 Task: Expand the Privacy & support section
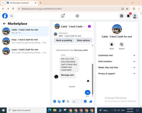[x=117, y=73]
